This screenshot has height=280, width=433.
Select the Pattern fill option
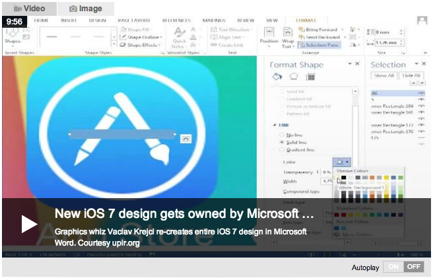[x=295, y=114]
